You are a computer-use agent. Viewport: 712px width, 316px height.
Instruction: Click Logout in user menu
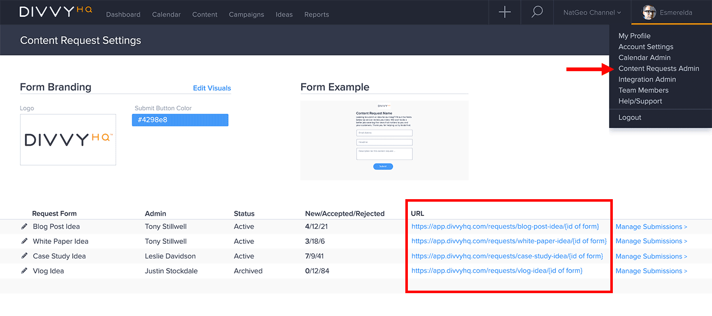coord(630,117)
